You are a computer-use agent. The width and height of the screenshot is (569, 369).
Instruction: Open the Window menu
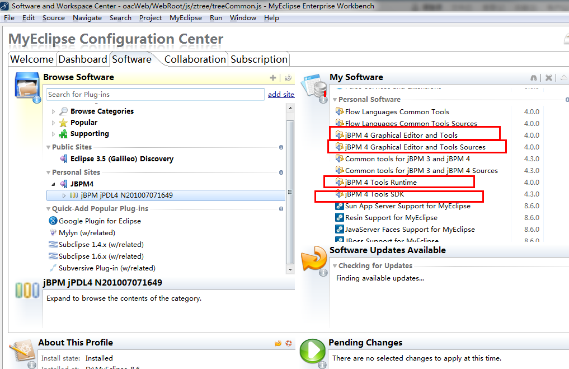[243, 18]
